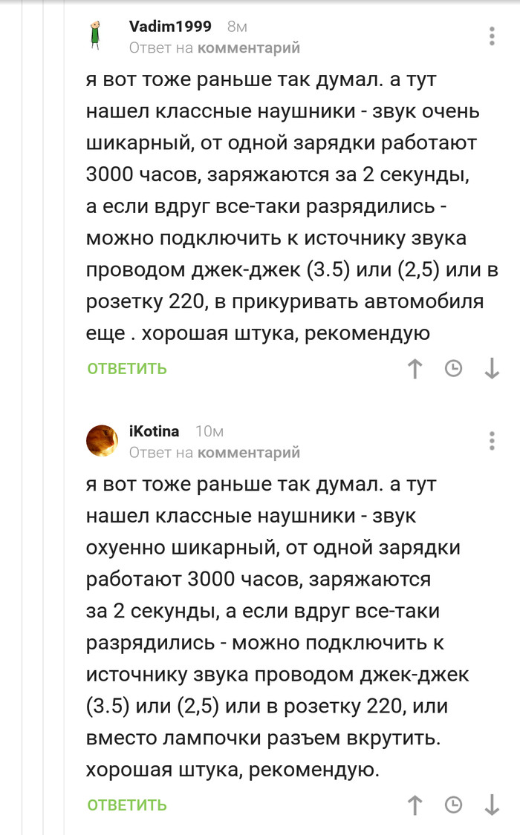The image size is (520, 835).
Task: Upvote Vadim1999's comment
Action: click(x=415, y=368)
